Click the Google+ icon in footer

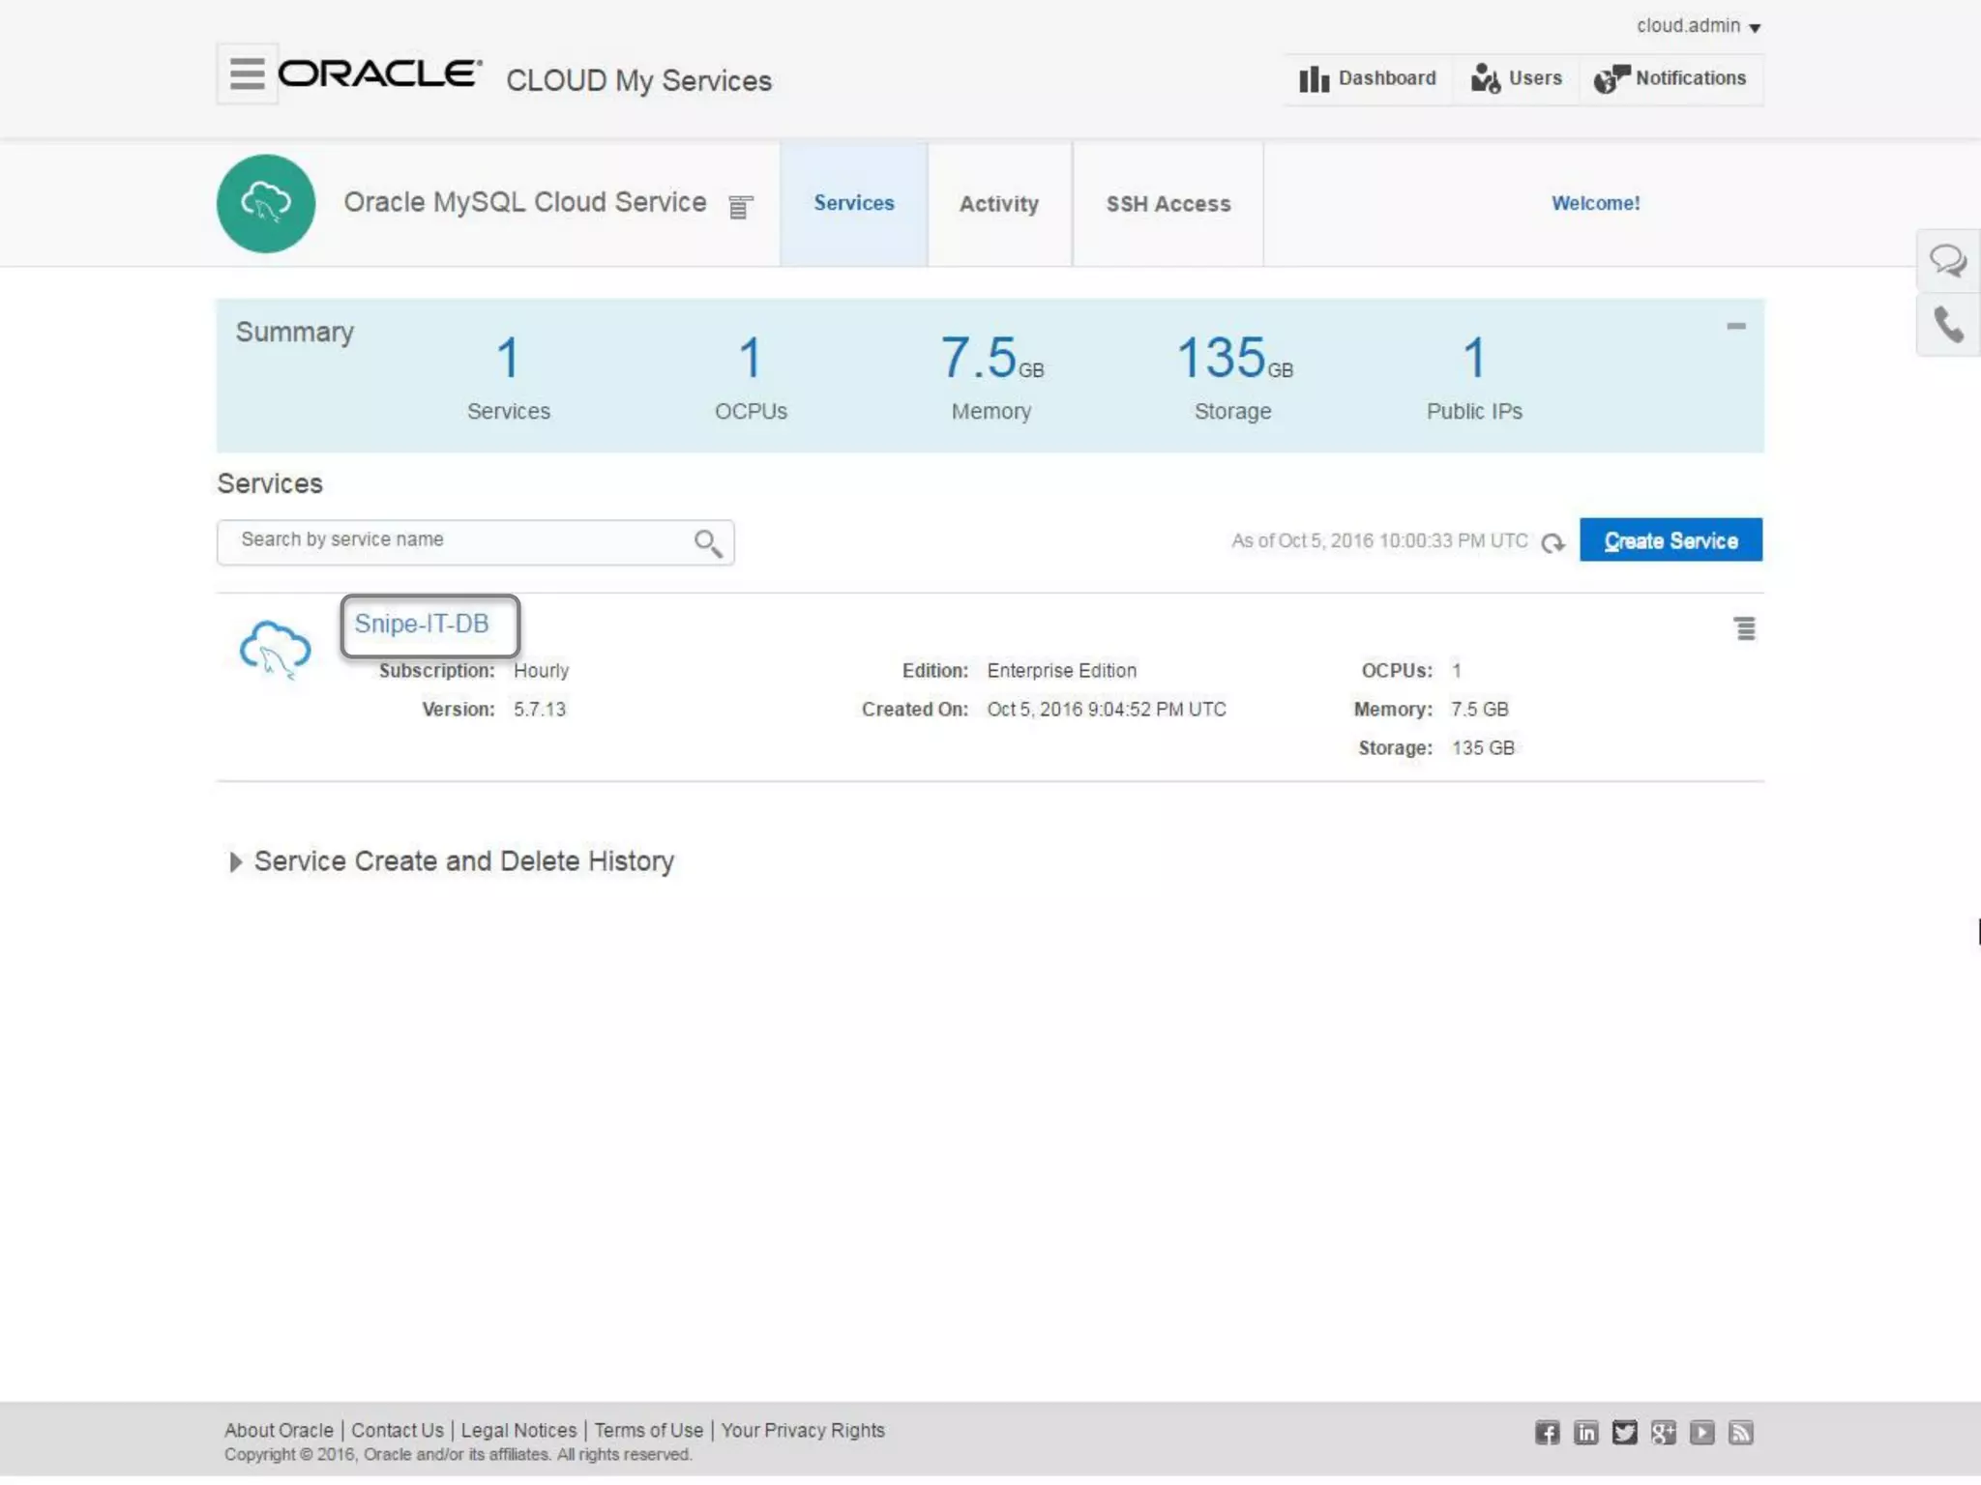coord(1664,1433)
